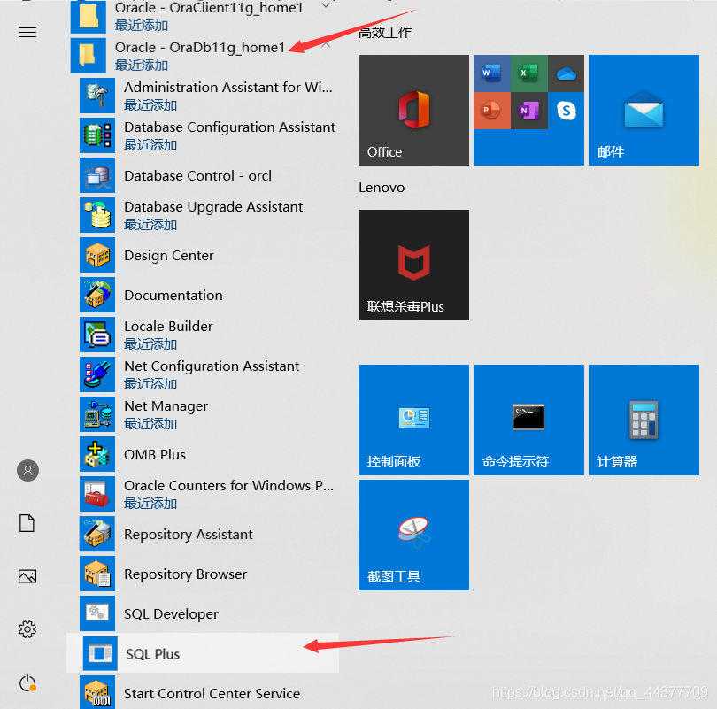Open the 联想杀毒Plus tile
The height and width of the screenshot is (709, 717).
coord(414,266)
